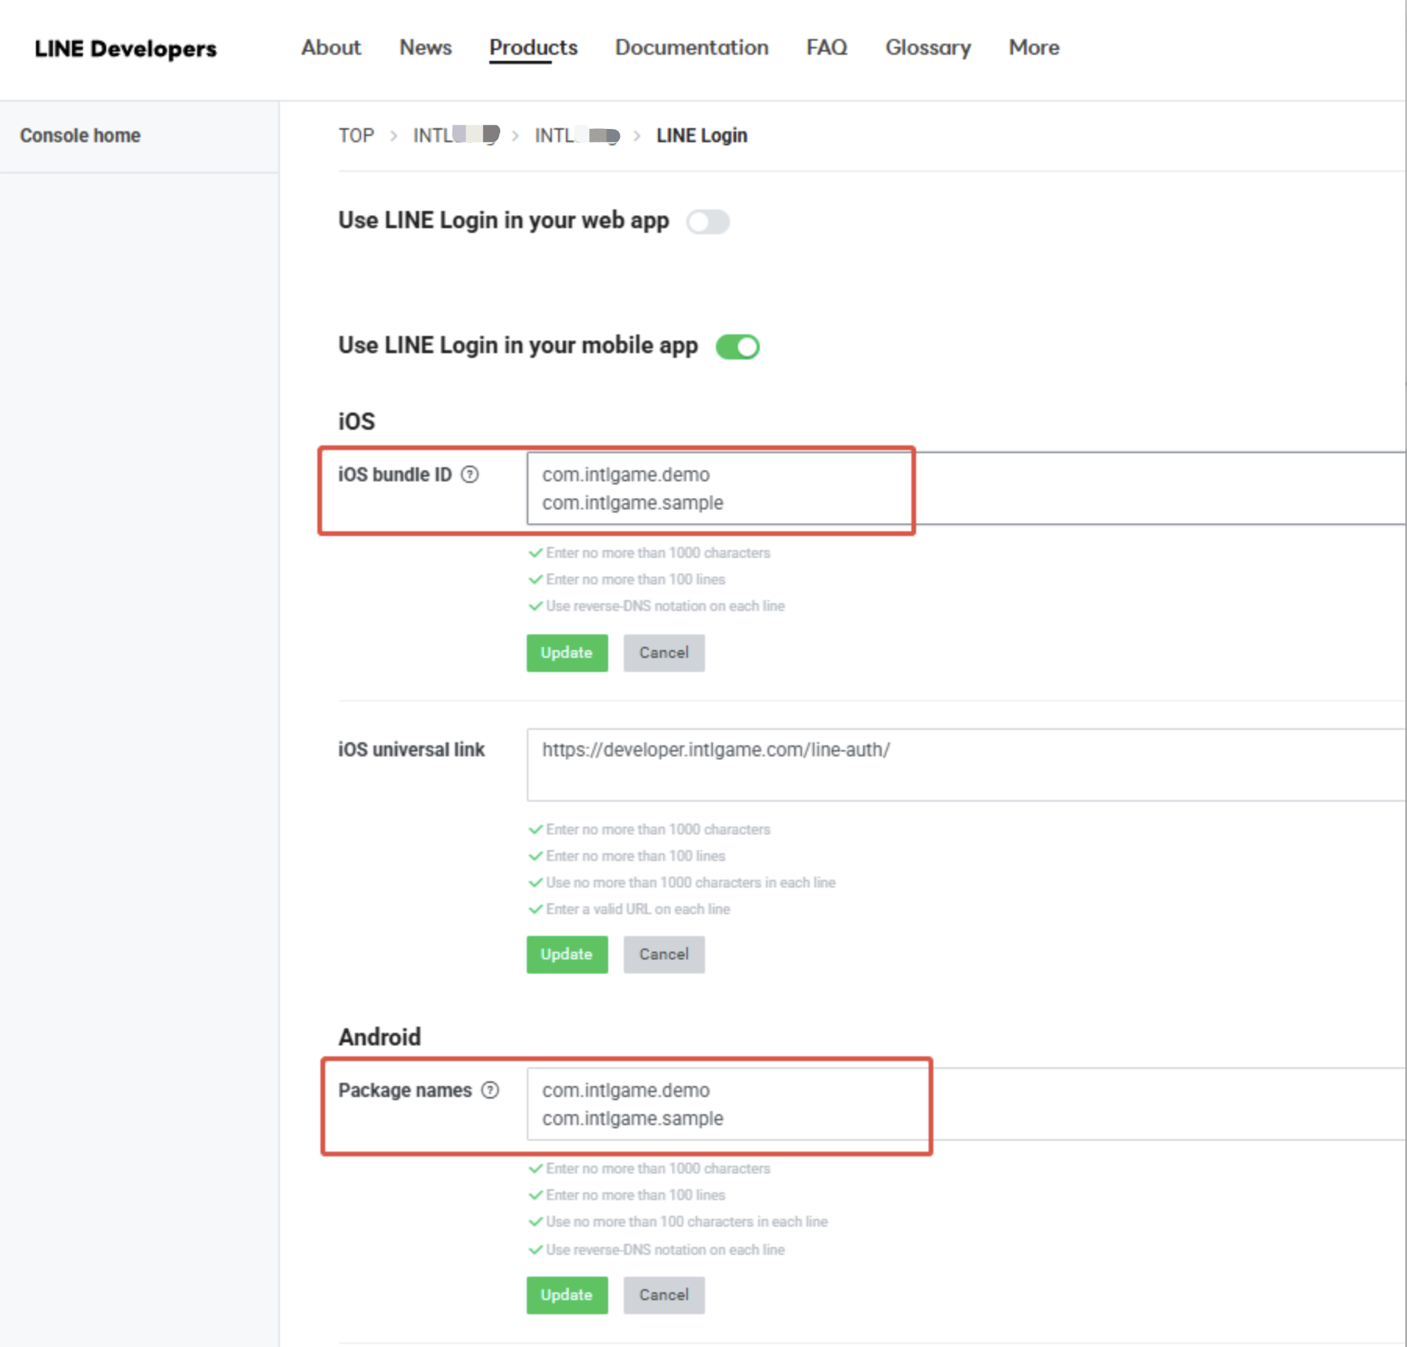The width and height of the screenshot is (1407, 1347).
Task: Click Cancel under iOS bundle ID
Action: click(664, 653)
